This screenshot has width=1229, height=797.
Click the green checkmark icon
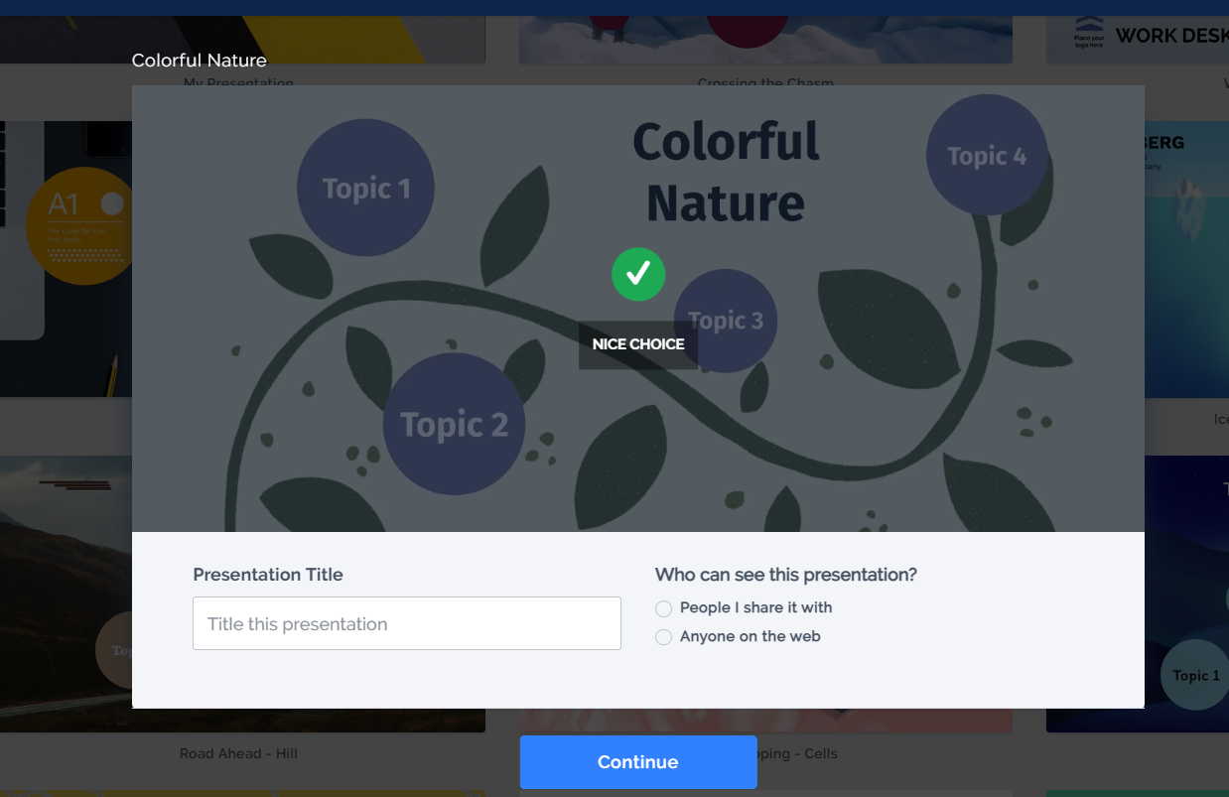click(x=638, y=274)
